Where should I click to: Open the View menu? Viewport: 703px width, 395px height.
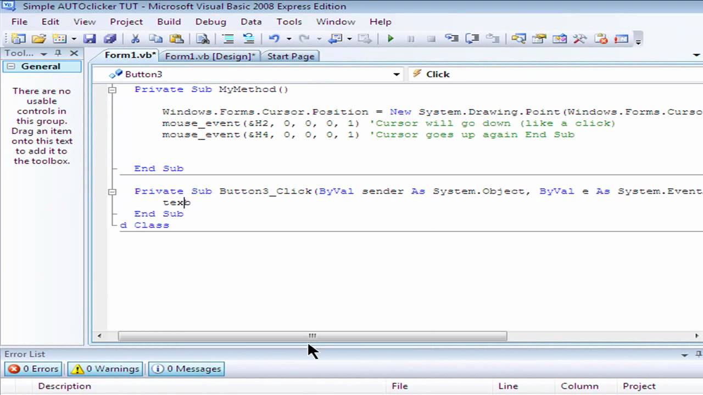(85, 21)
